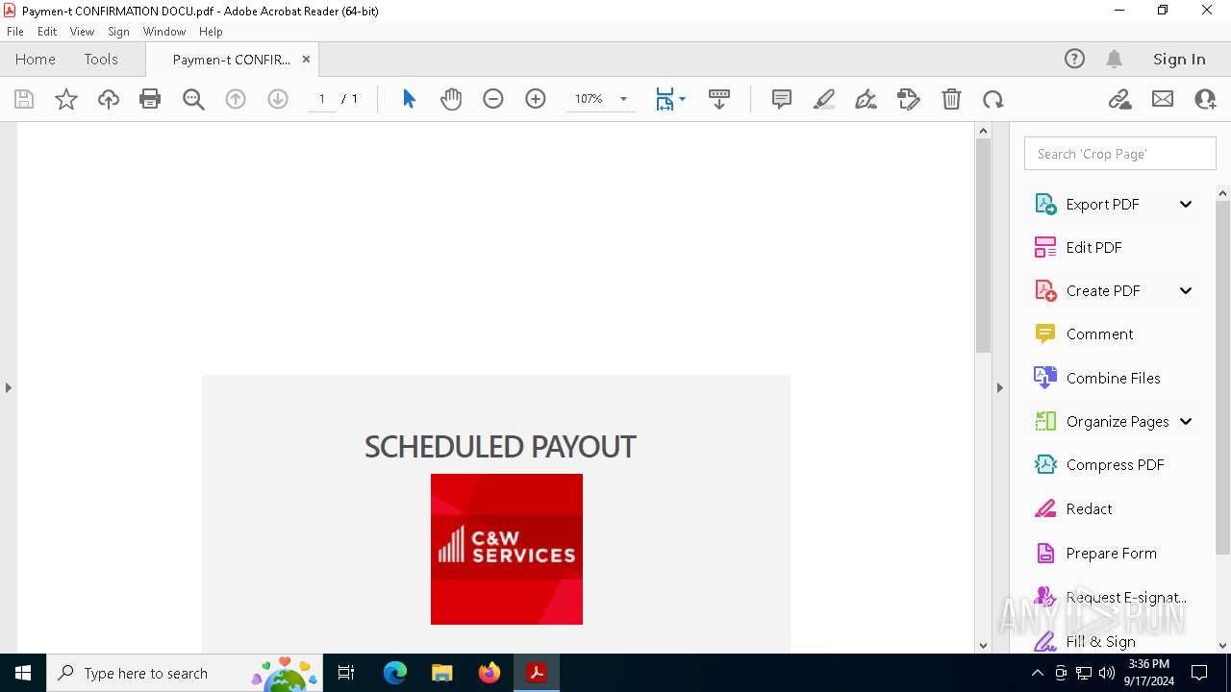The width and height of the screenshot is (1231, 692).
Task: Collapse the right tools pane arrow
Action: (x=999, y=387)
